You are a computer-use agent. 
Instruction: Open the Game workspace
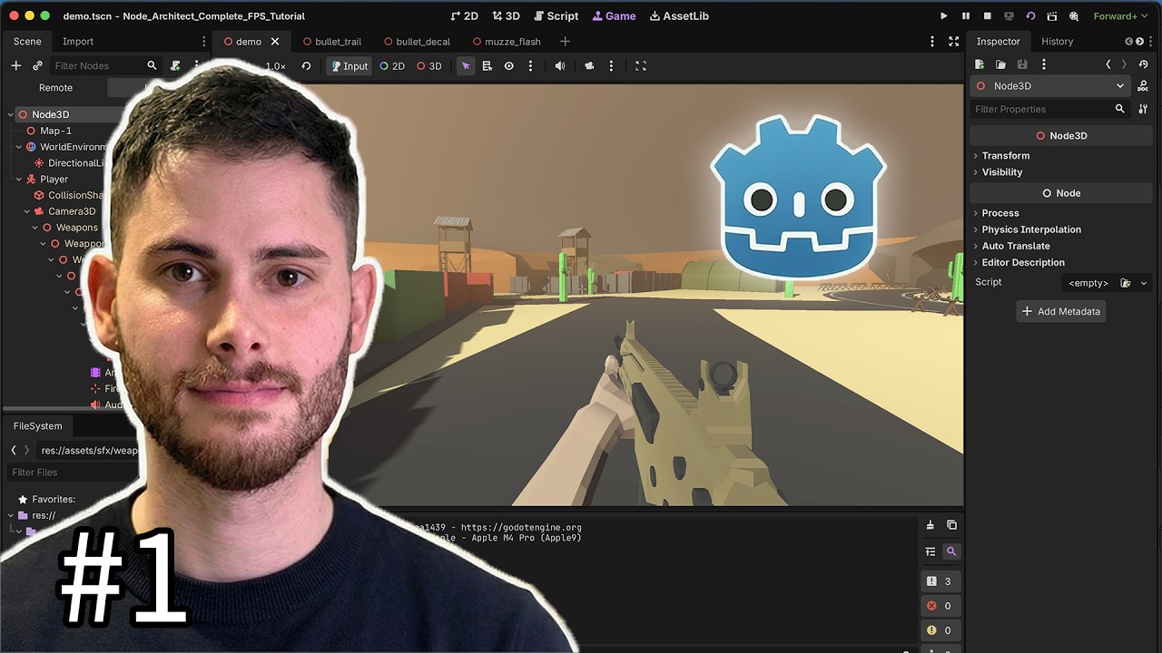pyautogui.click(x=614, y=16)
